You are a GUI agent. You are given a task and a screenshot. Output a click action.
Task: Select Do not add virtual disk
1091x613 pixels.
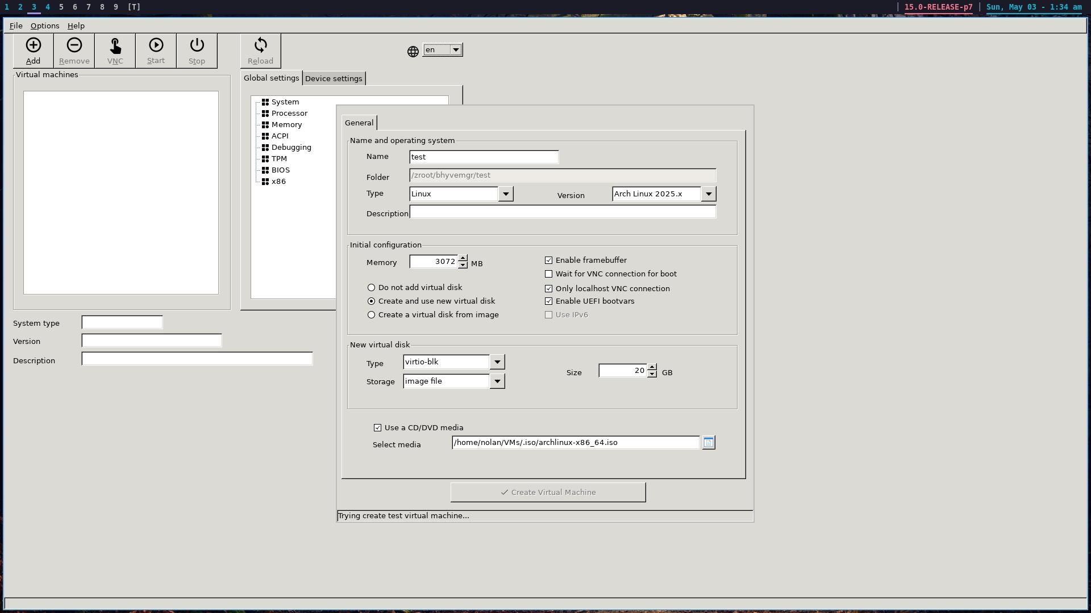371,288
